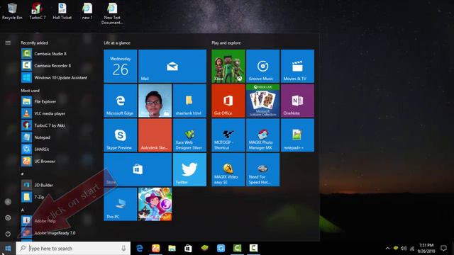Open the OneNote tile
454x255 pixels.
click(297, 101)
